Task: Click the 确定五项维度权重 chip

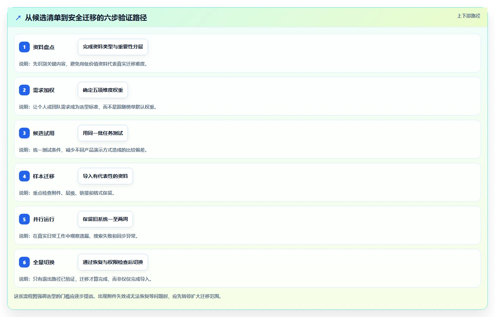Action: pyautogui.click(x=103, y=90)
